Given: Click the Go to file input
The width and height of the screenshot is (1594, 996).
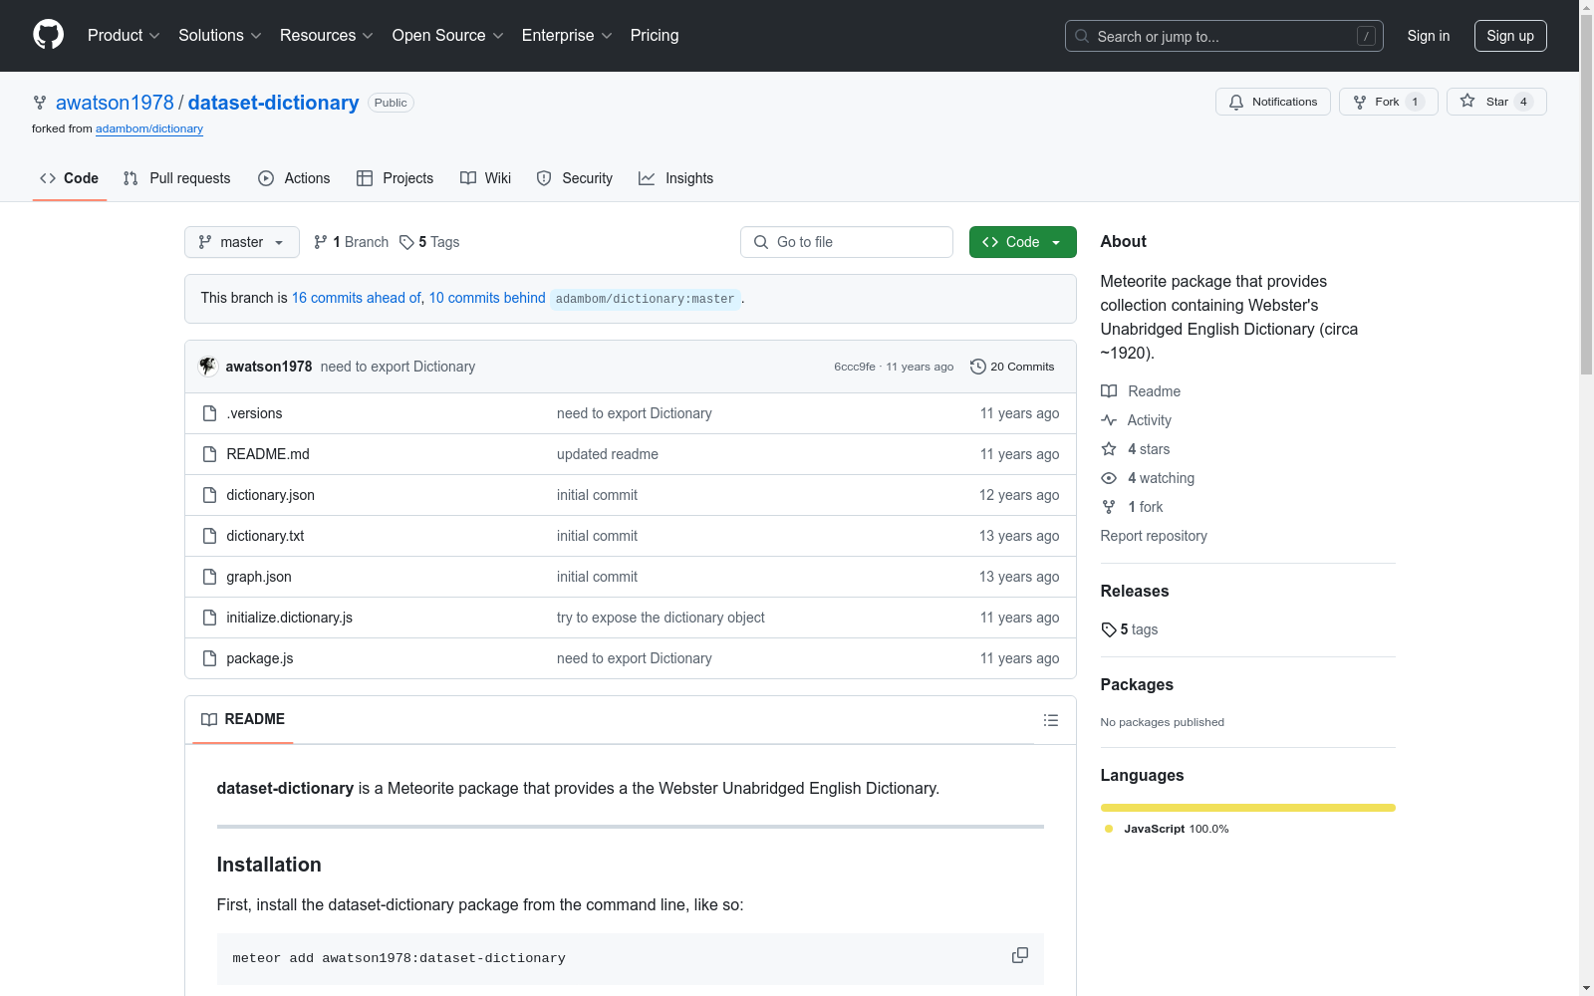Looking at the screenshot, I should coord(847,242).
